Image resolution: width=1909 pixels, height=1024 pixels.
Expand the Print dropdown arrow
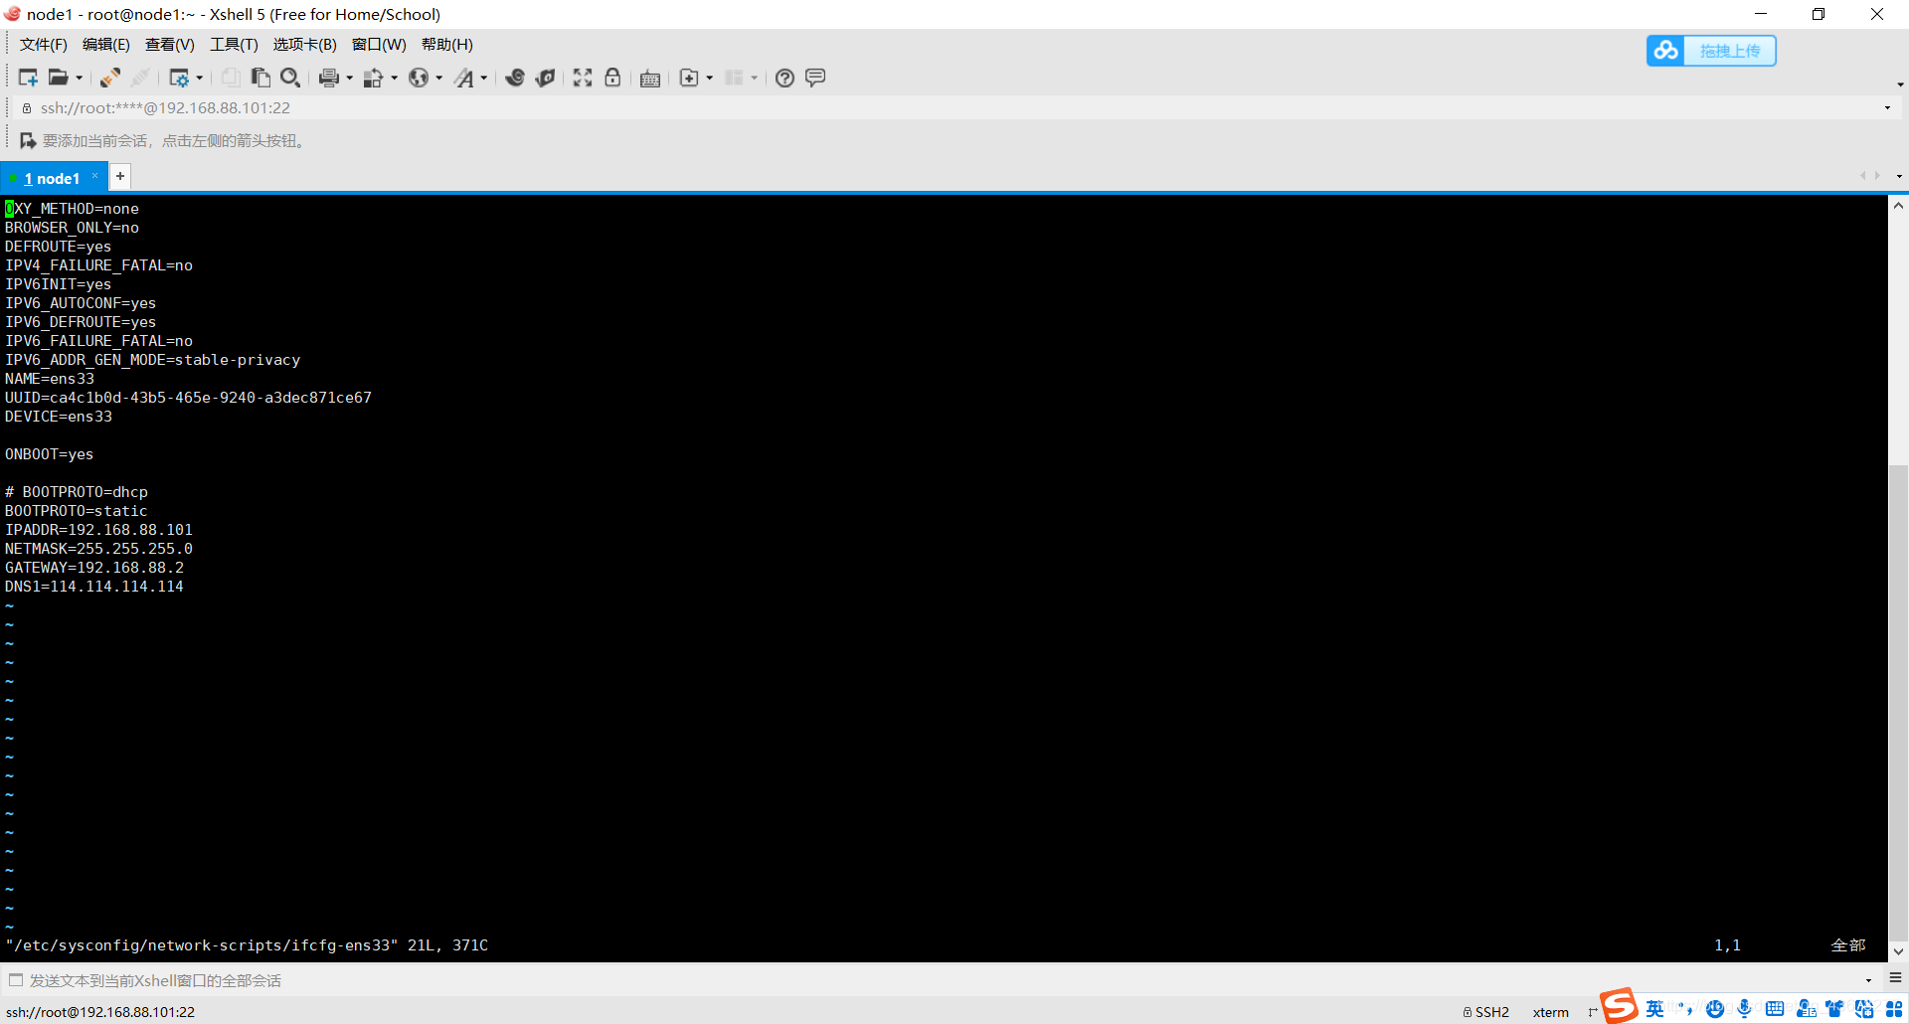tap(350, 78)
